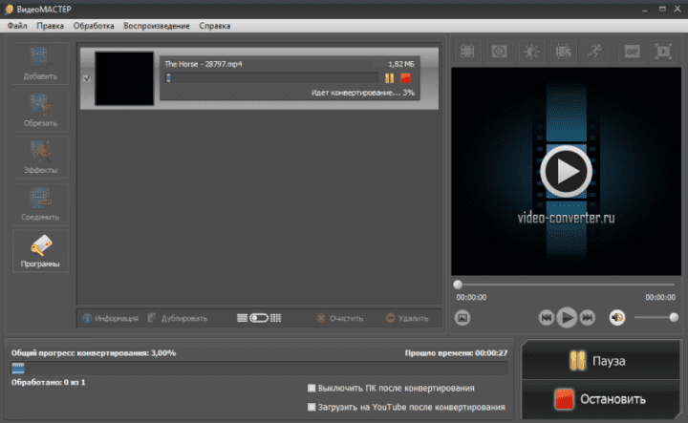
Task: Click the film rotate icon above preview
Action: point(564,52)
